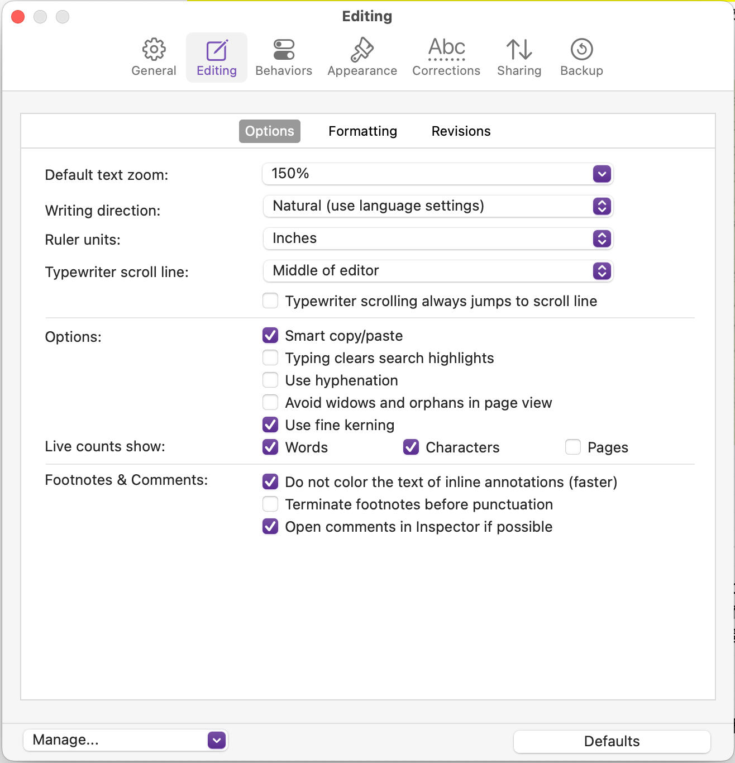Open the Manage... dropdown menu
This screenshot has width=735, height=763.
point(125,741)
